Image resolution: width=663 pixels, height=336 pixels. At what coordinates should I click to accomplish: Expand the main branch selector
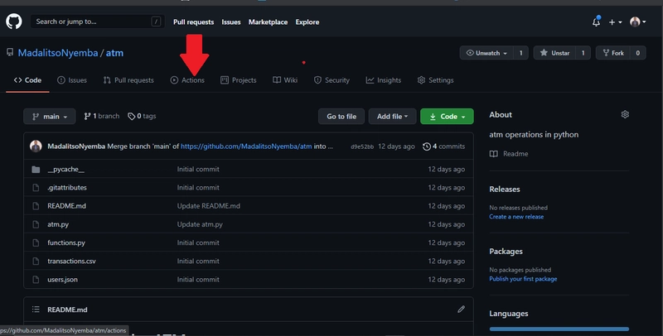tap(50, 117)
